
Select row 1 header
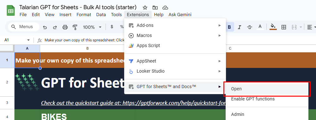[7, 60]
